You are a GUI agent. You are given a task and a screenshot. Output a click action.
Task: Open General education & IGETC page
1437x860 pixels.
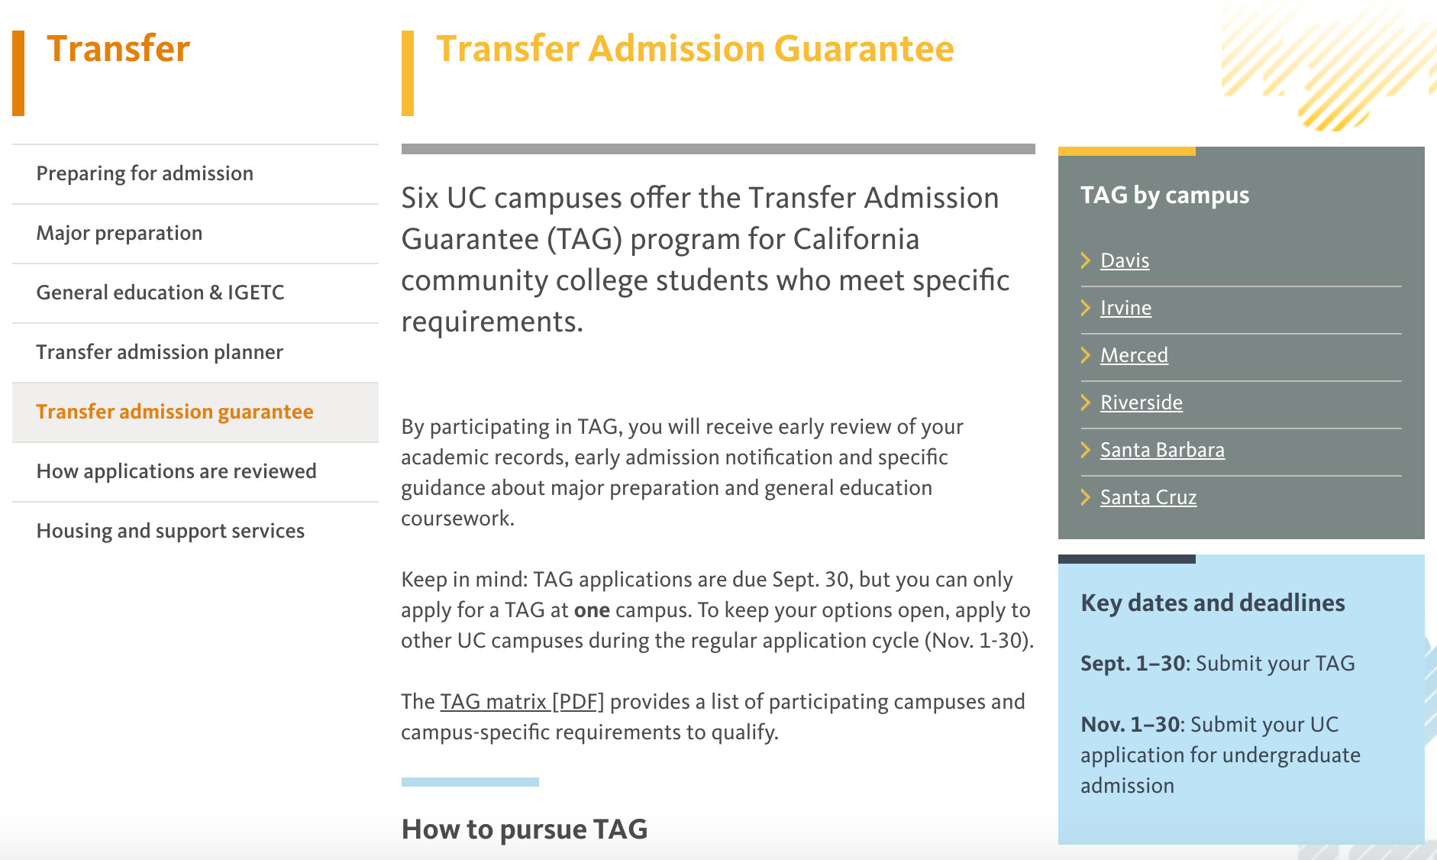160,293
